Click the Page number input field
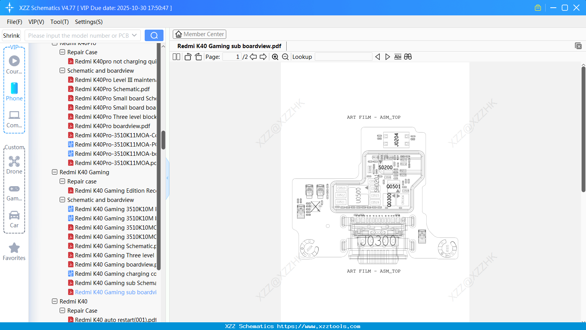This screenshot has width=586, height=330. 232,57
